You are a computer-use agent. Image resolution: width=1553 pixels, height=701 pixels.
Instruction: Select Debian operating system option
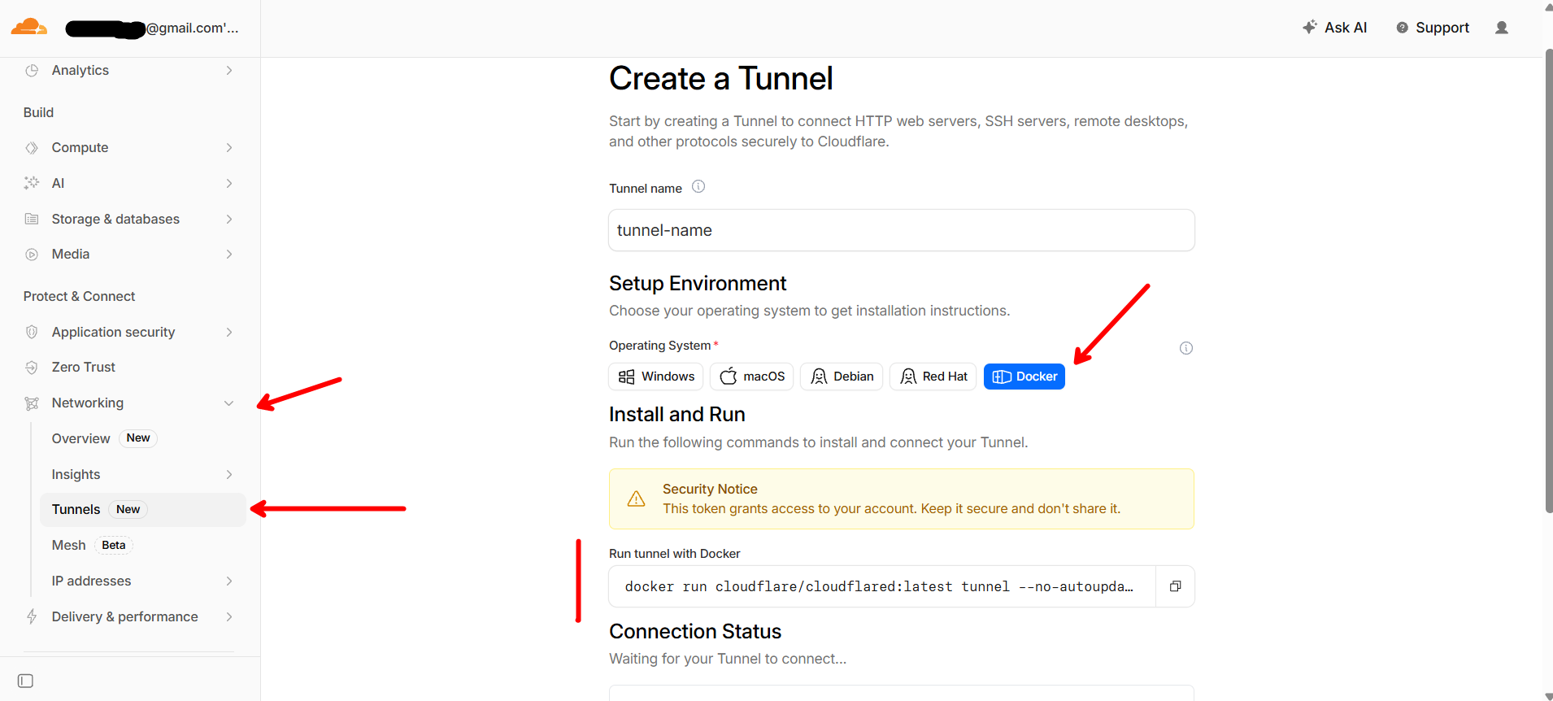[x=842, y=377]
